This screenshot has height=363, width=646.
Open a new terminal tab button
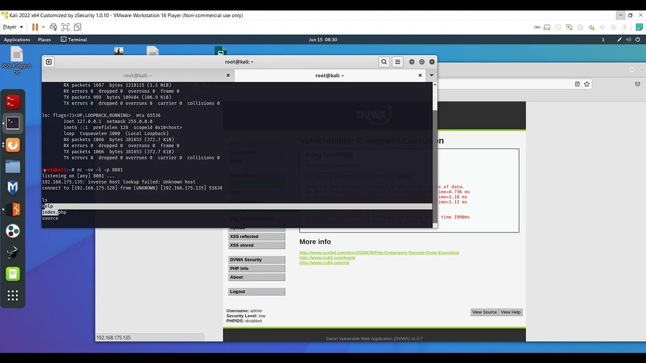[49, 62]
